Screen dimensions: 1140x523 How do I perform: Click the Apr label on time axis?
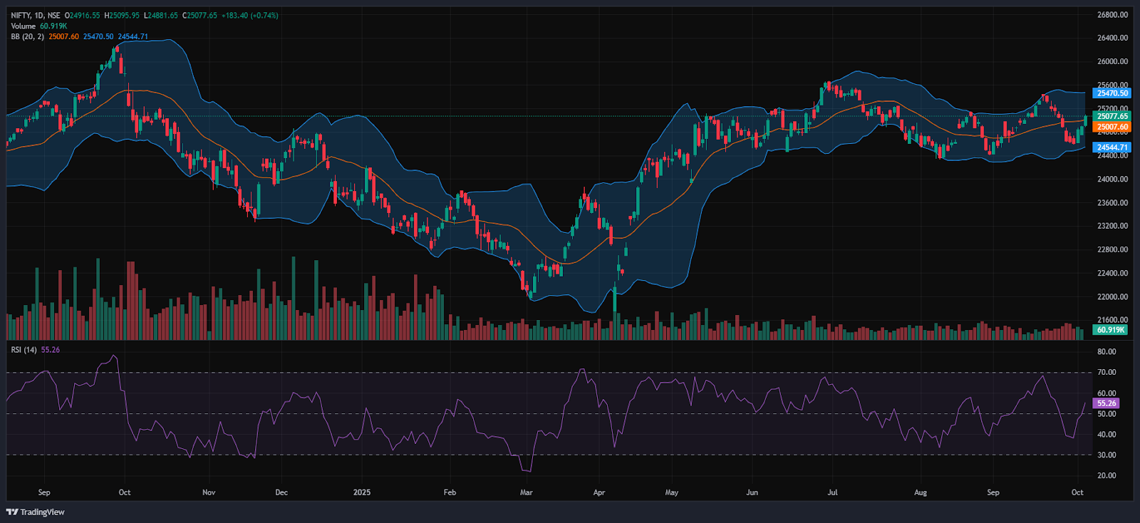[x=599, y=492]
